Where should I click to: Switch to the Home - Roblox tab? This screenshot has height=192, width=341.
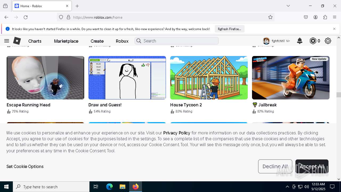tap(41, 6)
